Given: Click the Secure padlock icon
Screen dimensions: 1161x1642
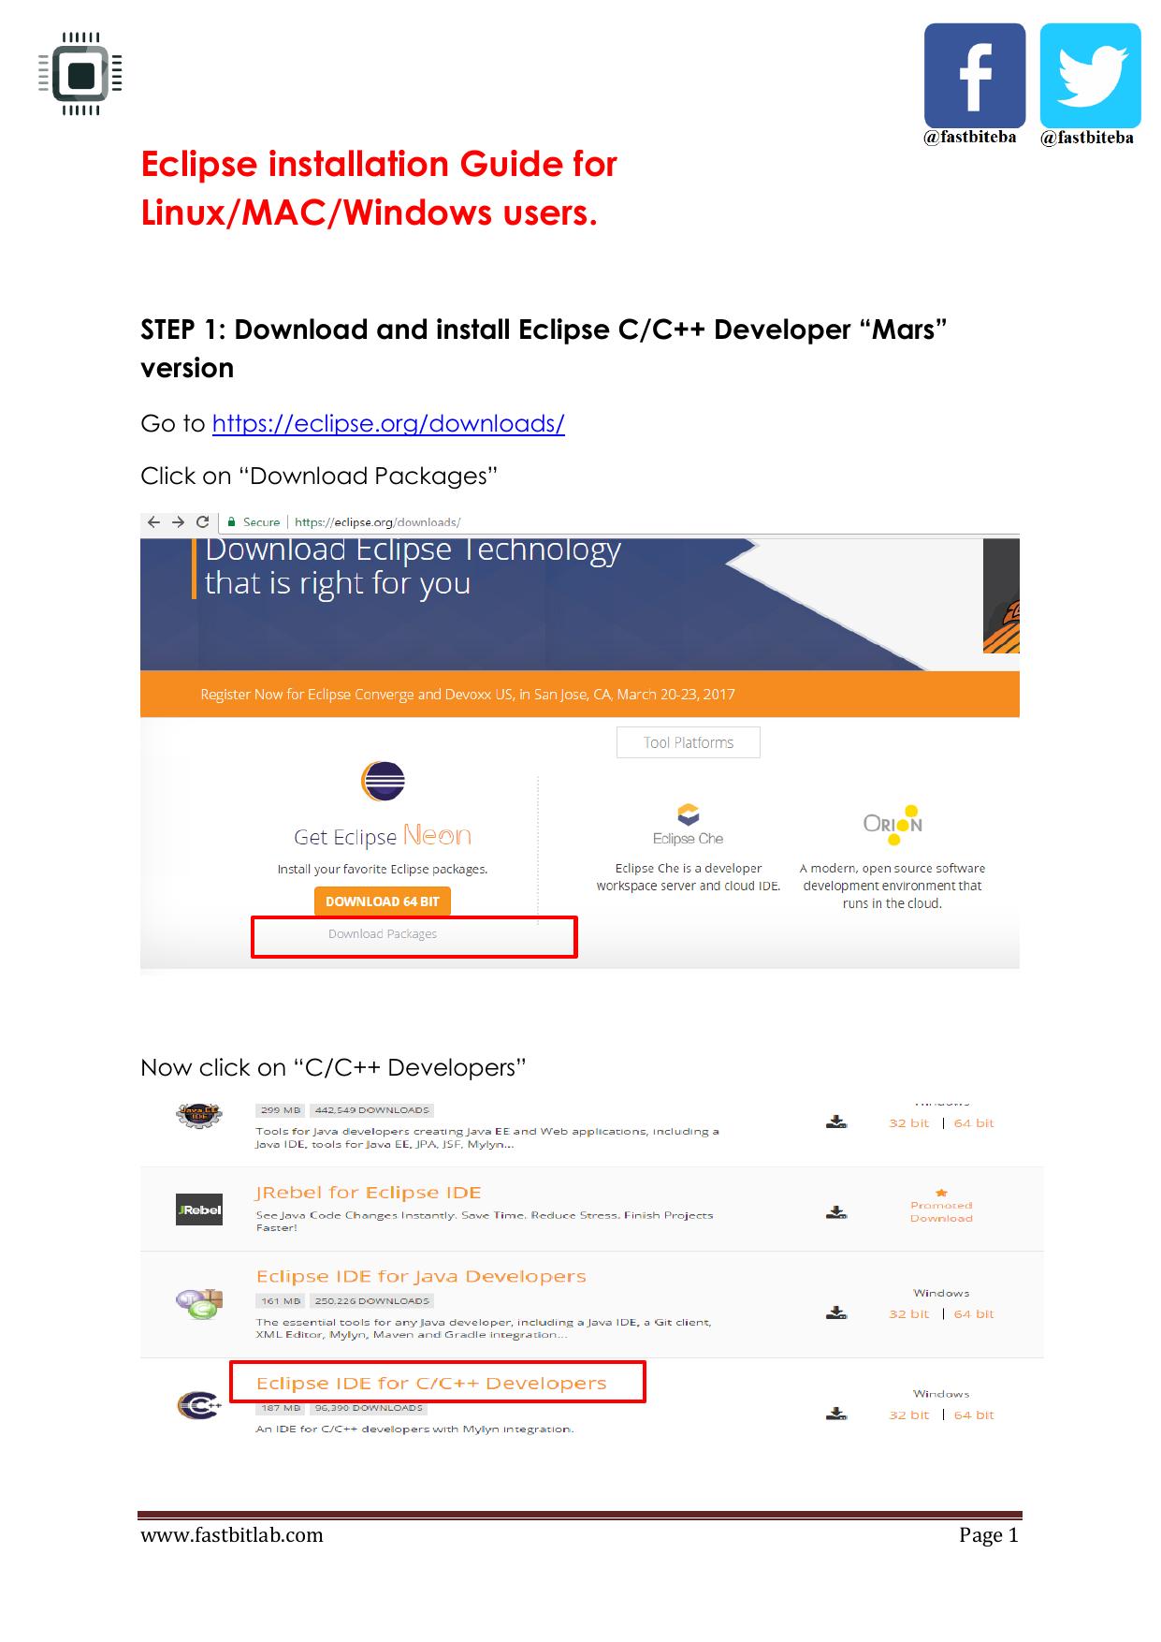Looking at the screenshot, I should coord(231,522).
